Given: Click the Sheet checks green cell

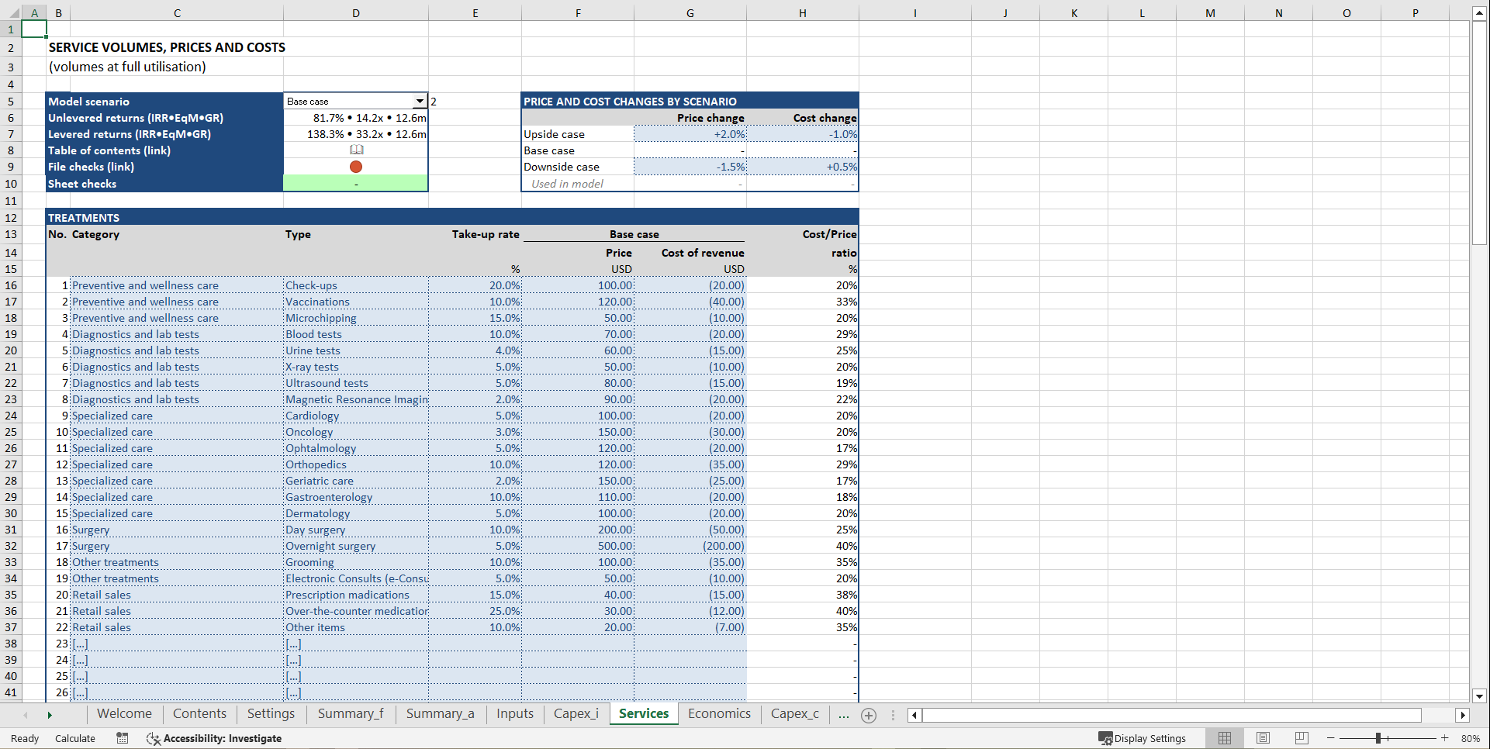Looking at the screenshot, I should pyautogui.click(x=355, y=183).
